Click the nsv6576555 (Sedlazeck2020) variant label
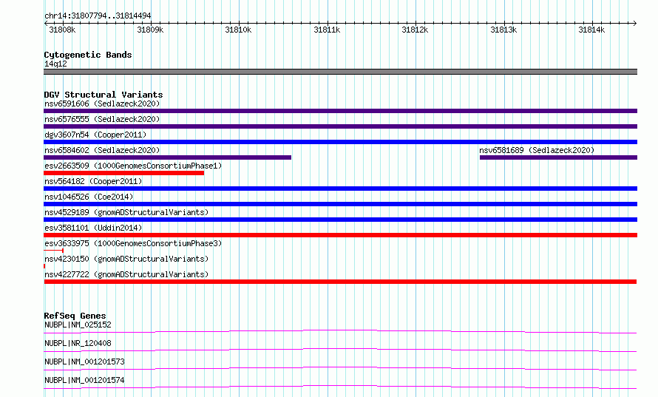 [102, 119]
